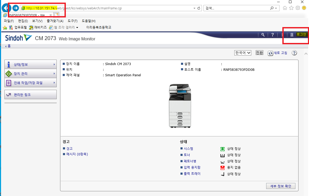The width and height of the screenshot is (309, 196).
Task: Click the red paper-out tray icon
Action: 223,168
